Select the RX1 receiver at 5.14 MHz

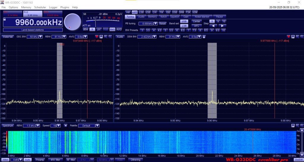click(x=12, y=14)
